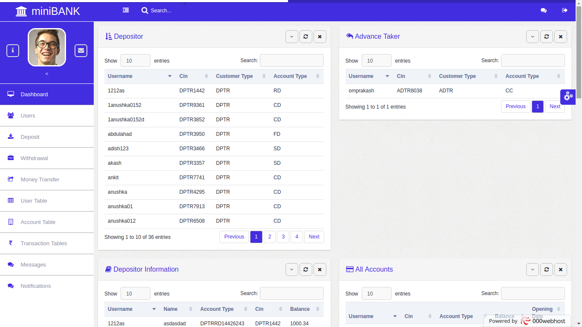Go to page 2 of Depositor table
Viewport: 582px width, 327px height.
[x=270, y=237]
